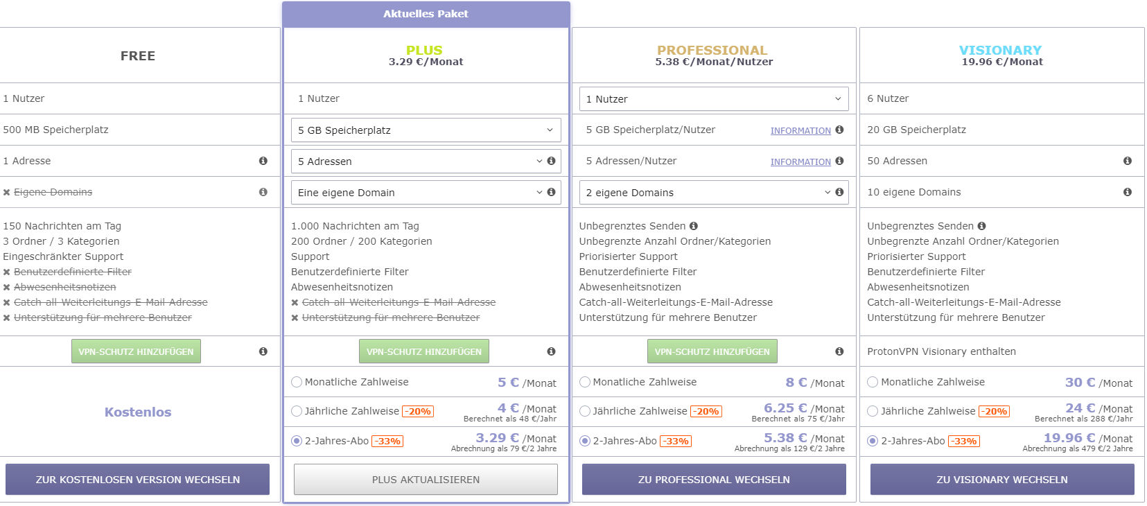This screenshot has width=1147, height=506.
Task: Click info icon beside Visionary 10 eigene Domains
Action: pyautogui.click(x=1128, y=192)
